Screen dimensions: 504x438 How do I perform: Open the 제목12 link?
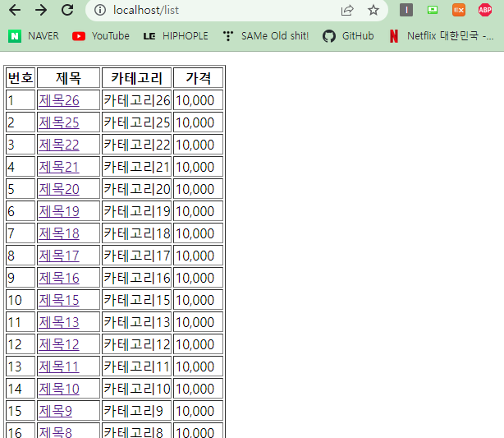59,344
